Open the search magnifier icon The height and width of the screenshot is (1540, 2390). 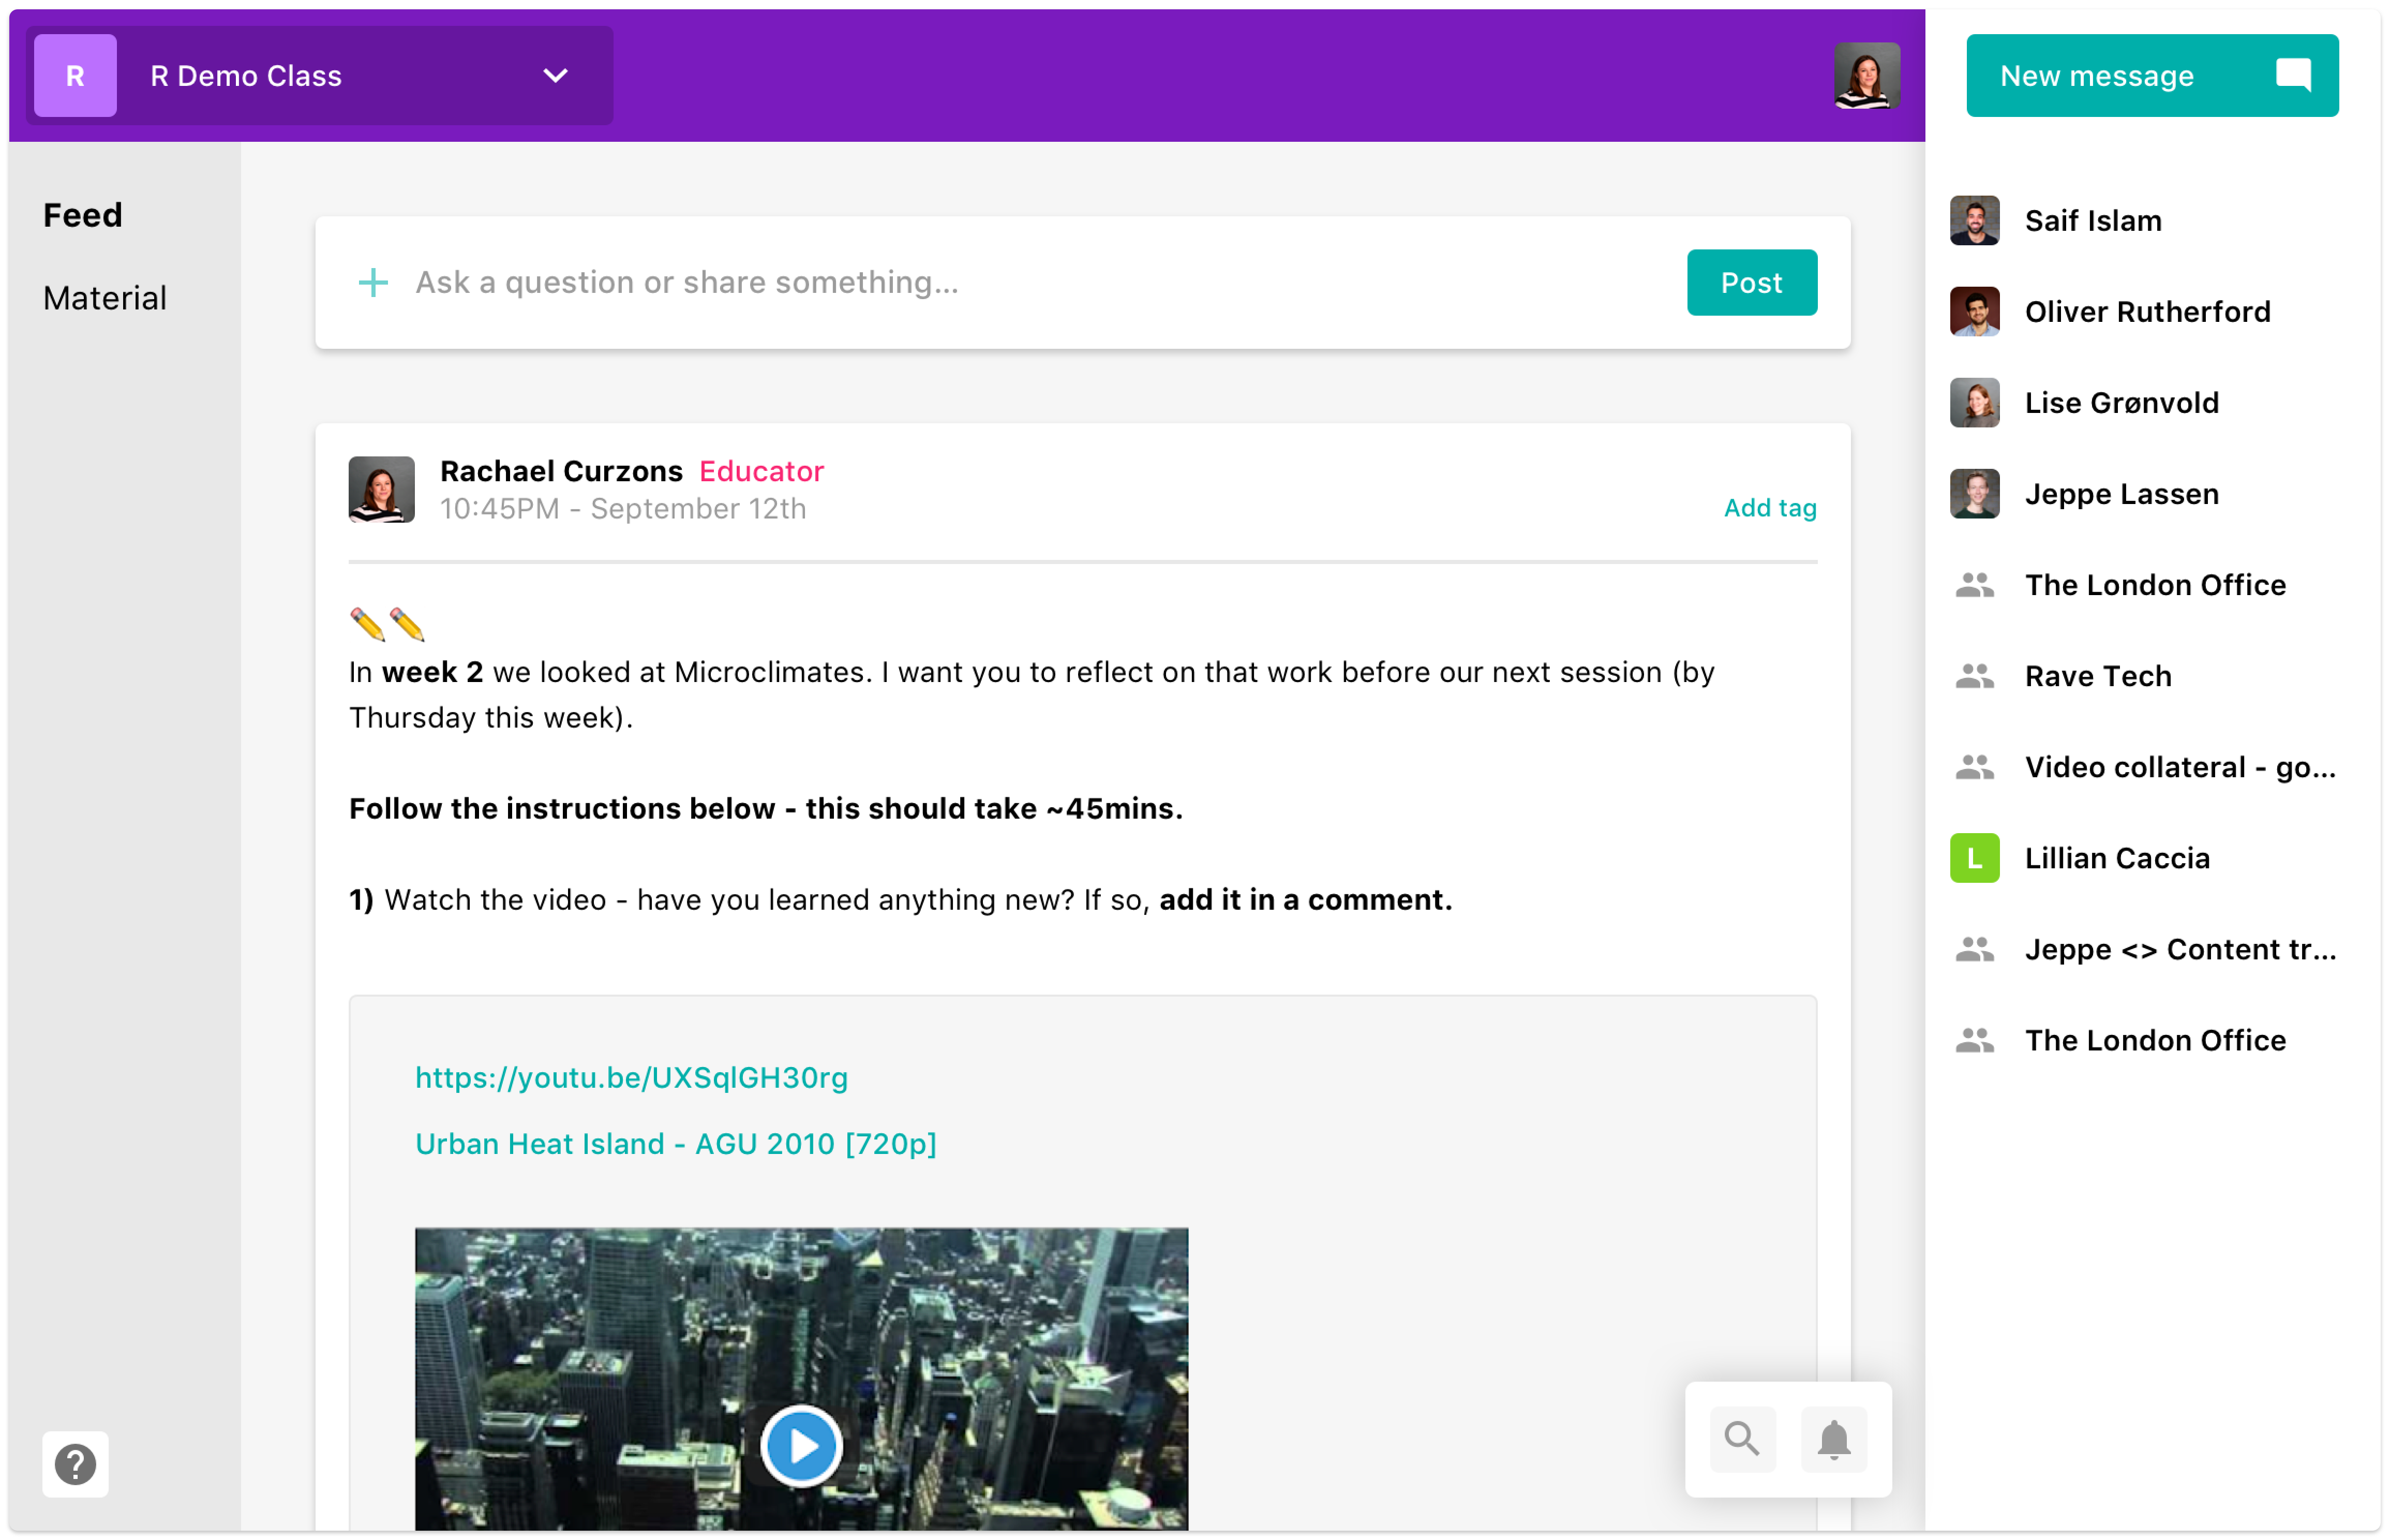[x=1742, y=1439]
